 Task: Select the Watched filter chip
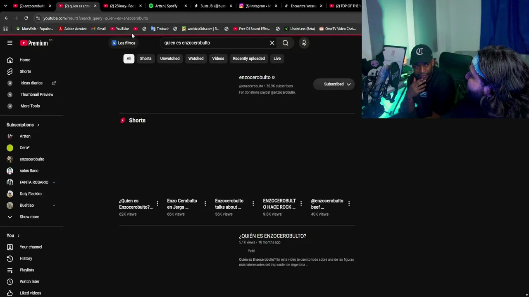point(196,59)
